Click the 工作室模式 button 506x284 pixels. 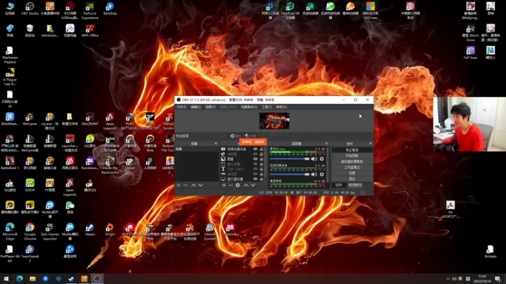352,167
